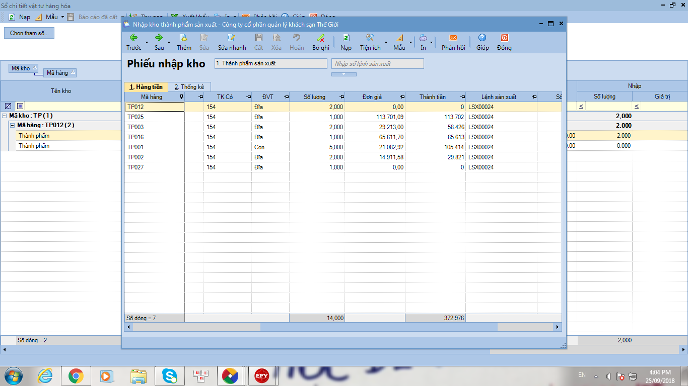Open Google Chrome from the taskbar
This screenshot has height=386, width=688.
coord(76,375)
